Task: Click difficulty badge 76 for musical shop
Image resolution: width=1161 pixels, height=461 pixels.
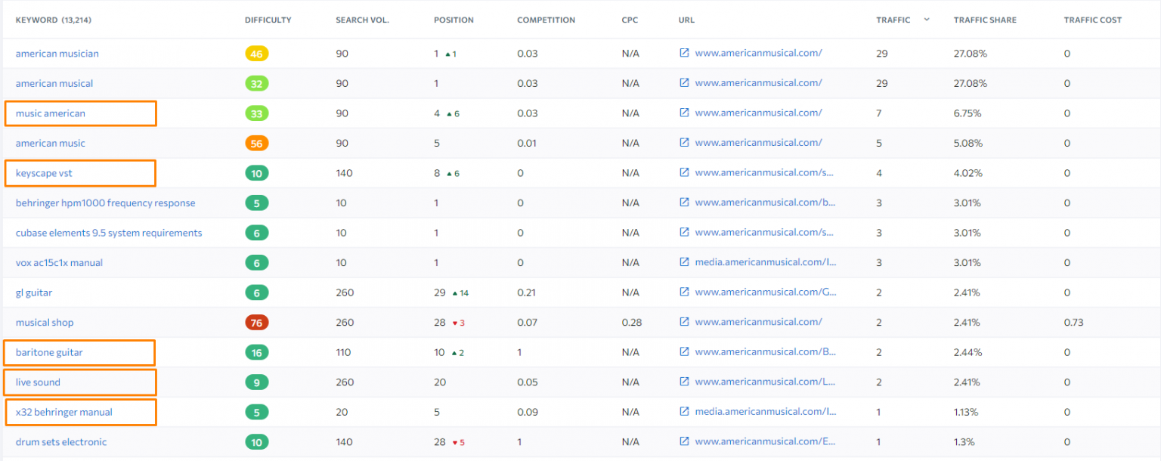Action: pyautogui.click(x=256, y=323)
